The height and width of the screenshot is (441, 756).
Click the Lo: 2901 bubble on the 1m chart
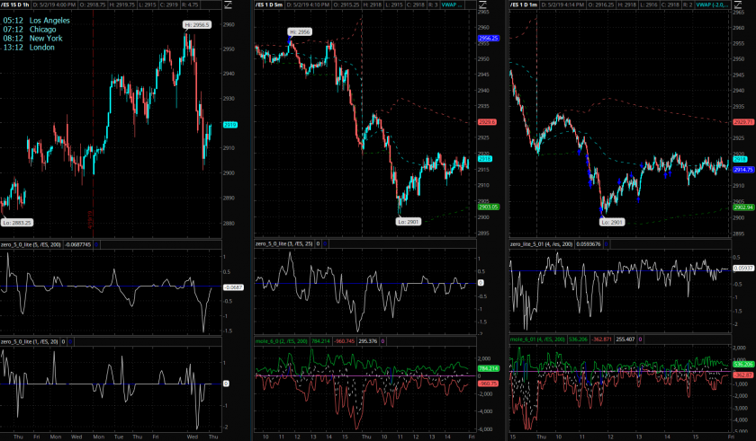click(x=611, y=221)
